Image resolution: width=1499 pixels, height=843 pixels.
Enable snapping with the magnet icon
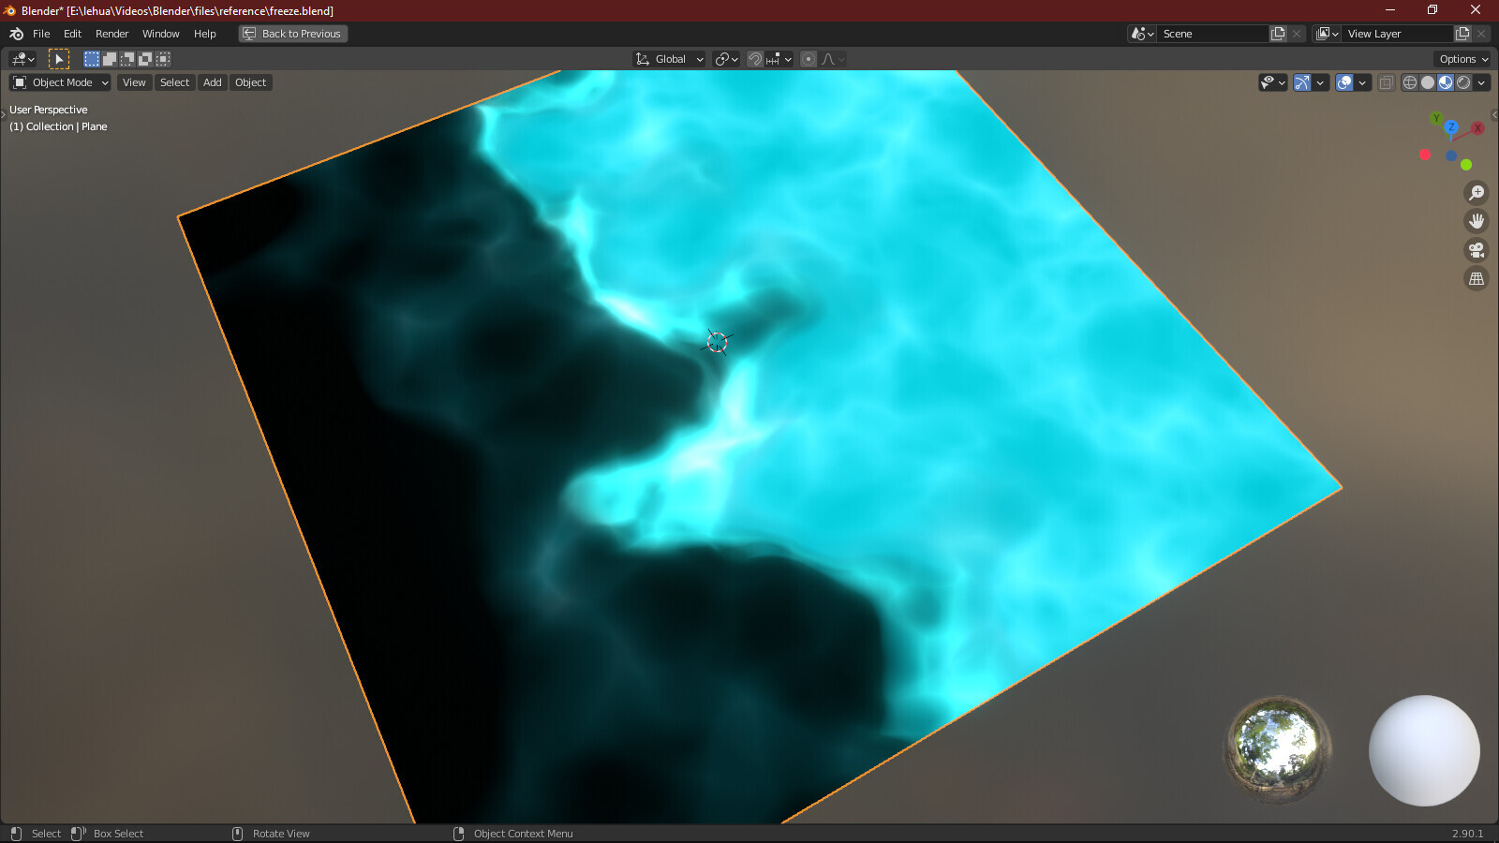(x=753, y=58)
